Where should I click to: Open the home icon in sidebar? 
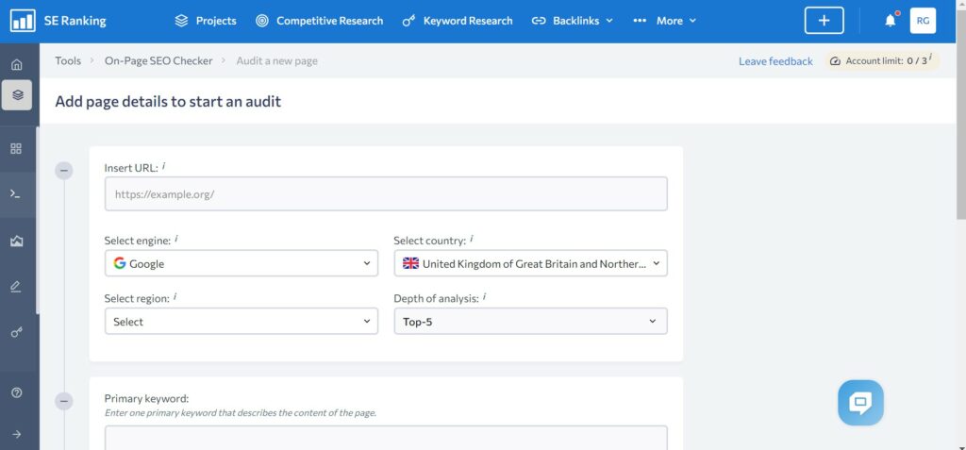[17, 64]
